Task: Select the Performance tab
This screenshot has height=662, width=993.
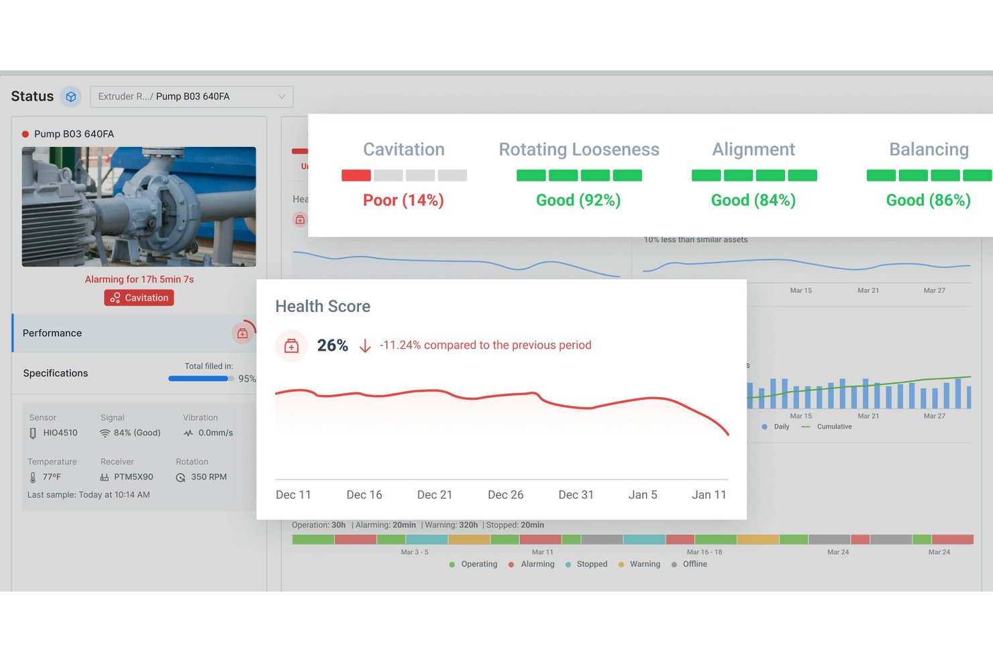Action: click(x=134, y=333)
